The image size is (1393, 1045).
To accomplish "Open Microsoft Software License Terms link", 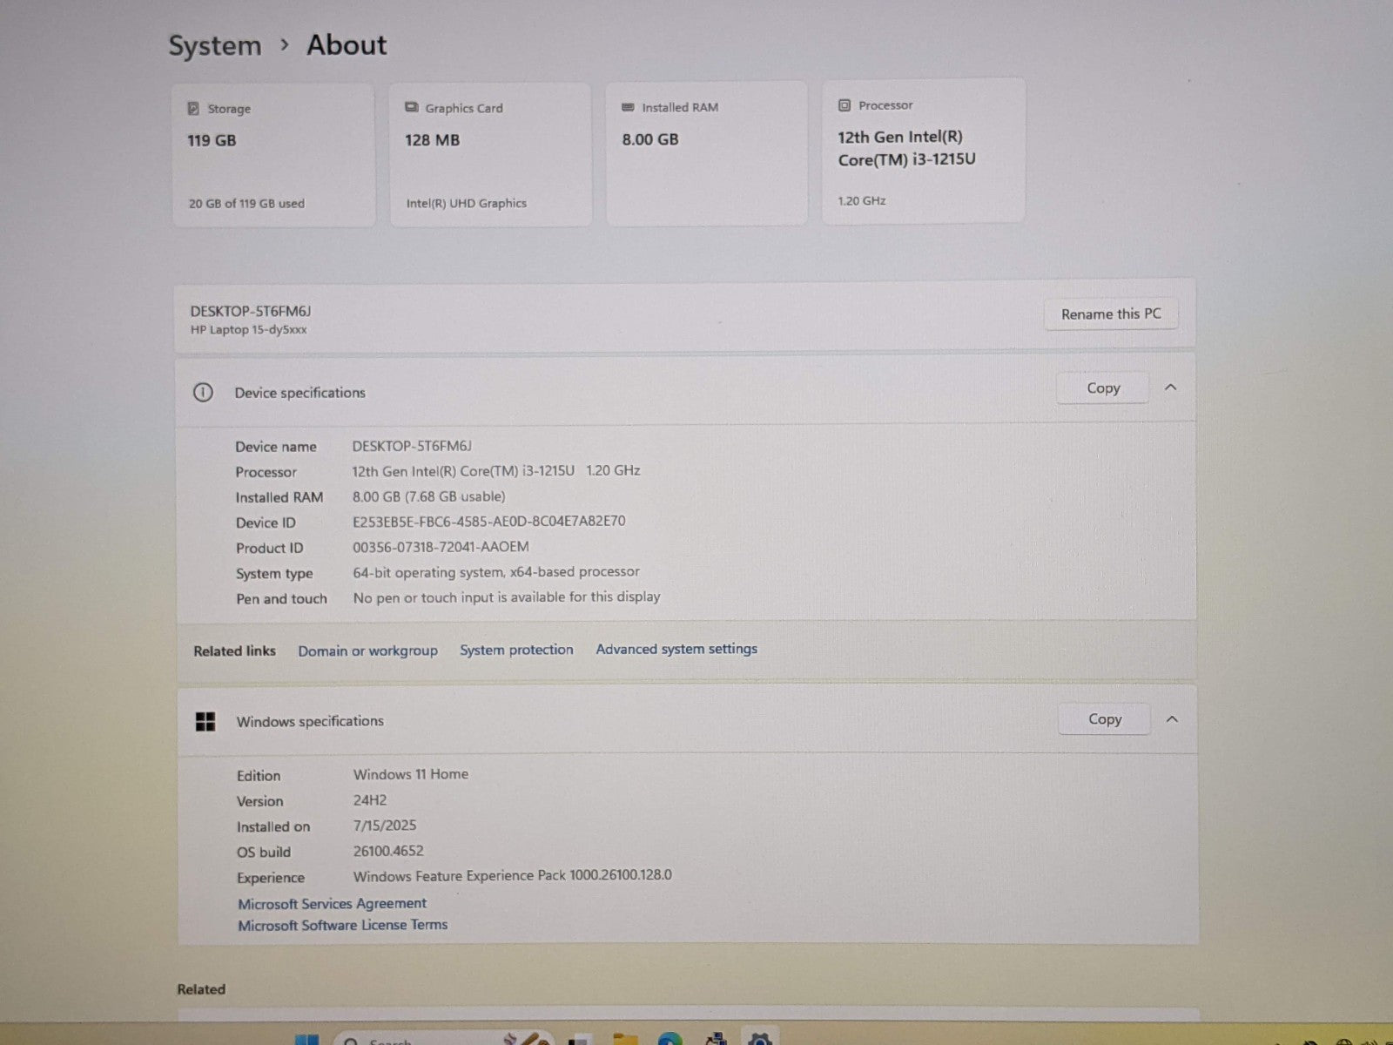I will click(x=342, y=925).
